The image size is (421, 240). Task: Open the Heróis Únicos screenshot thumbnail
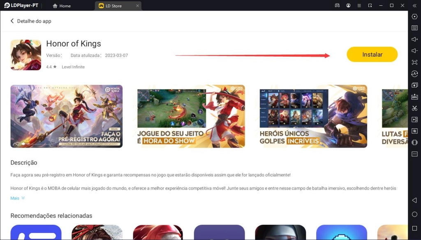(313, 116)
